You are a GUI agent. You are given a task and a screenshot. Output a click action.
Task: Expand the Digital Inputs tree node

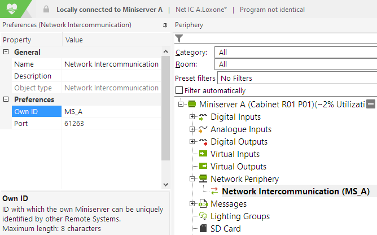tap(192, 117)
